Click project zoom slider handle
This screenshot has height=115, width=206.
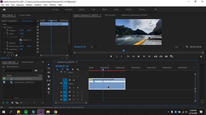[x=21, y=103]
